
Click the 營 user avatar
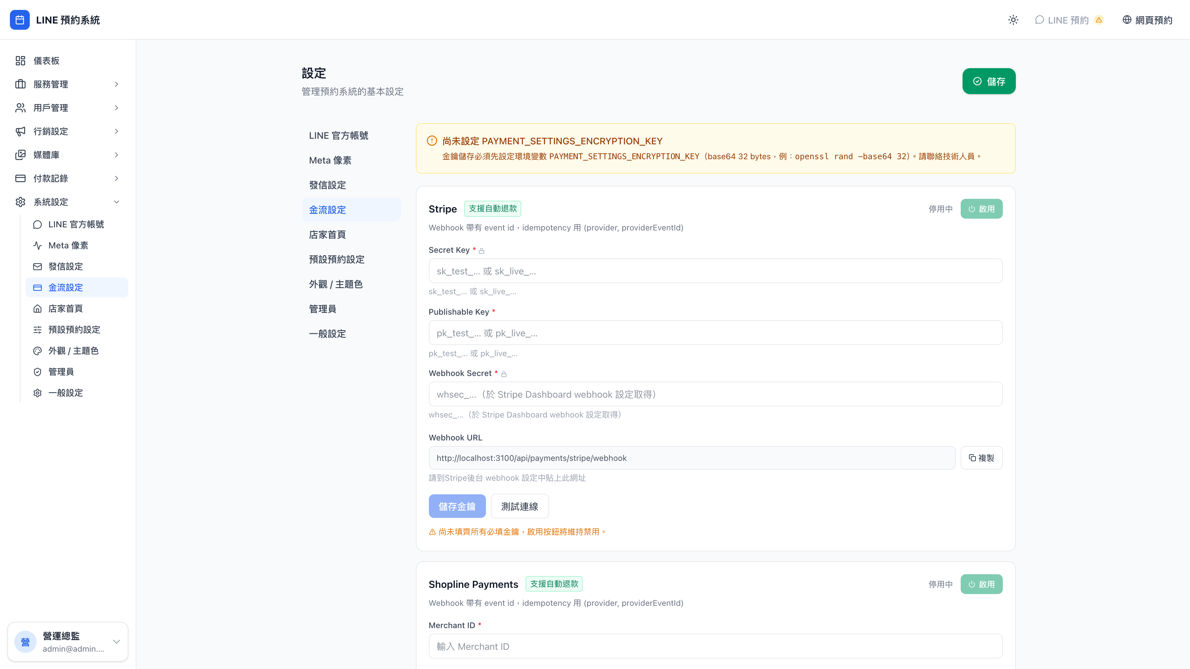tap(25, 642)
